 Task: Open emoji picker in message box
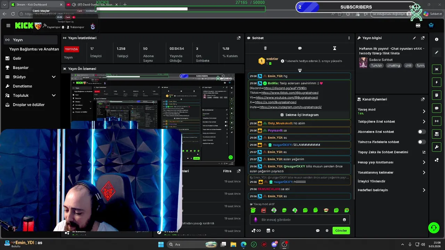pos(345,220)
